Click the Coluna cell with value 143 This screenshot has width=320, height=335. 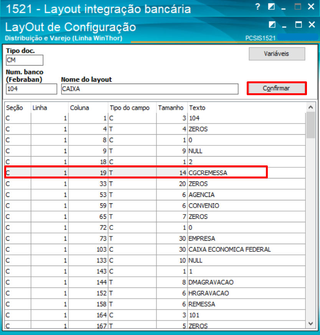click(x=88, y=271)
